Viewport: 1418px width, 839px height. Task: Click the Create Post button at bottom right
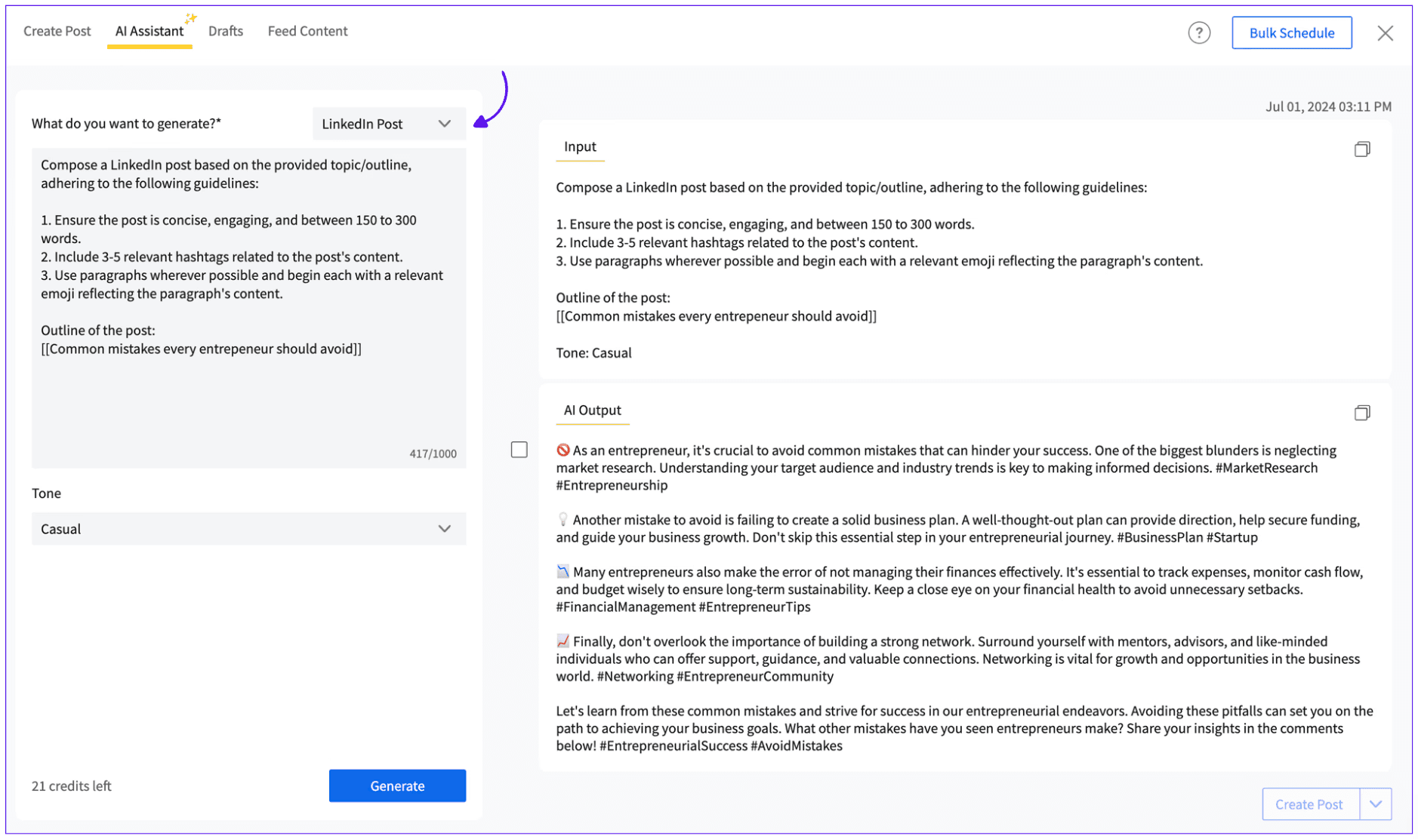1310,804
